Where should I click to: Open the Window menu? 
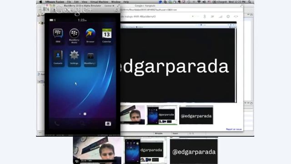coord(116,2)
